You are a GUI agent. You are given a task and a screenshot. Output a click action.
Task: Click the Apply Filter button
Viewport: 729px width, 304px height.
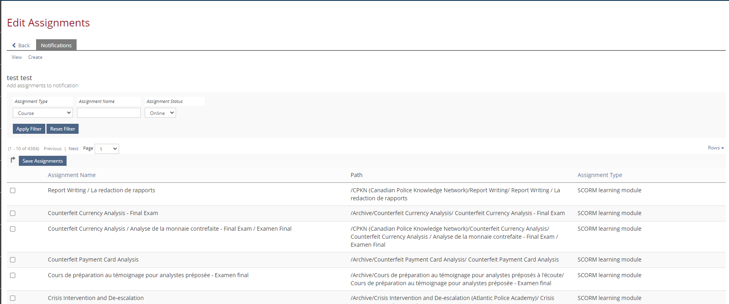pos(29,129)
